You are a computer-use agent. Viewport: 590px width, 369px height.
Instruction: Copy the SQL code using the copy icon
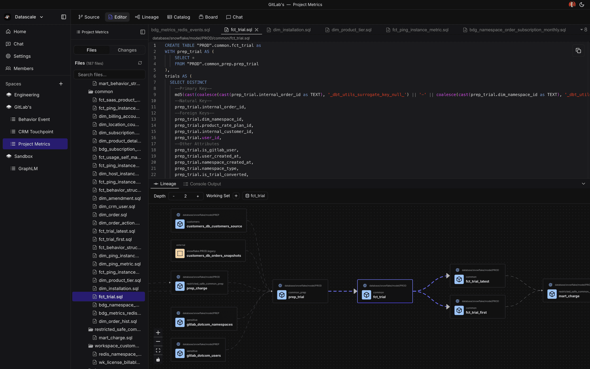coord(578,50)
